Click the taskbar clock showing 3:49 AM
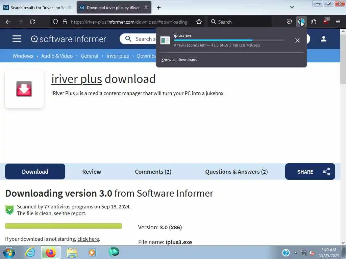Screen dimensions: 346x259 click(329, 253)
